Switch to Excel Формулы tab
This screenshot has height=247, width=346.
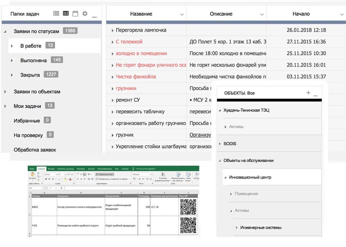(x=81, y=169)
